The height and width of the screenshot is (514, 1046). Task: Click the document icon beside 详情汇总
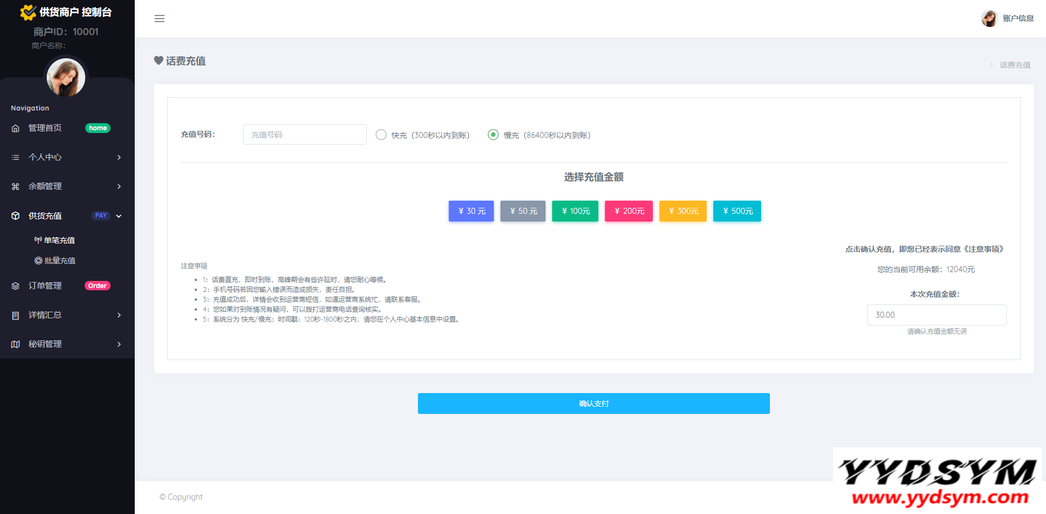[x=15, y=315]
